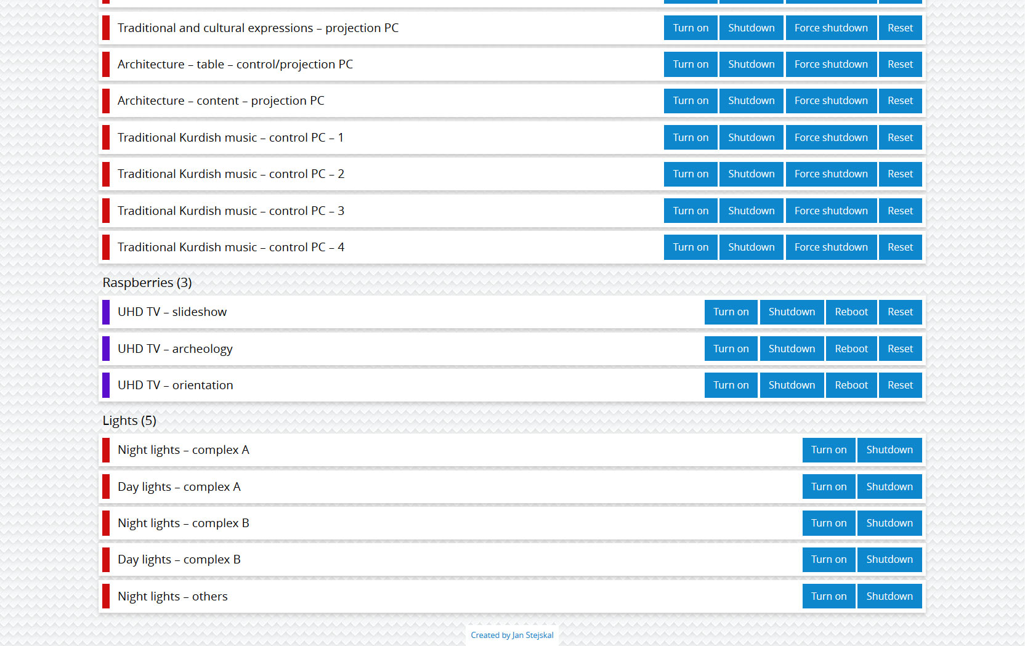The image size is (1025, 646).
Task: Turn on Traditional Kurdish music control PC 3
Action: tap(691, 211)
